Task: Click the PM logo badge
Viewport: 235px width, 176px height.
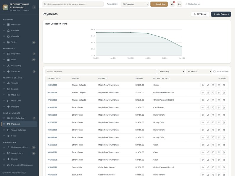Action: (x=5, y=7)
